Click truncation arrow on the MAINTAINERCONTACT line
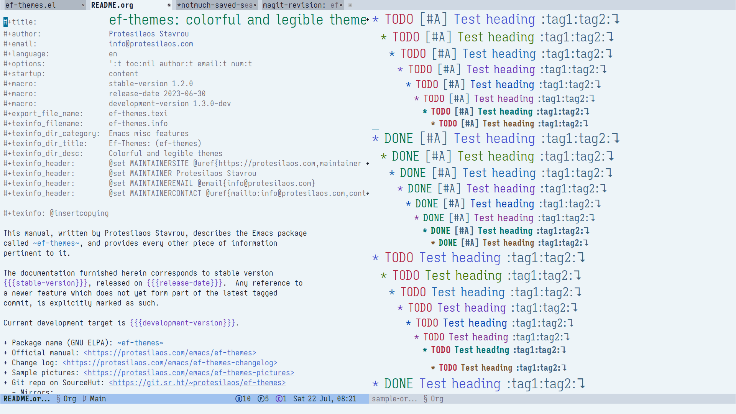This screenshot has width=736, height=414. 368,194
